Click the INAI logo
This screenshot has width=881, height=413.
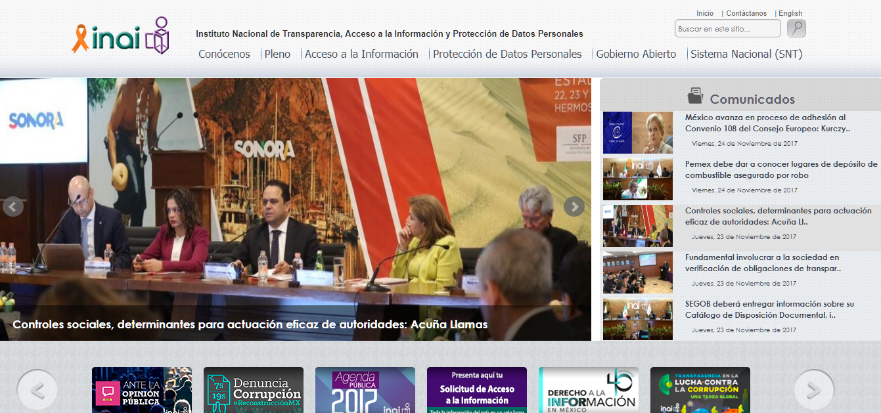coord(121,35)
